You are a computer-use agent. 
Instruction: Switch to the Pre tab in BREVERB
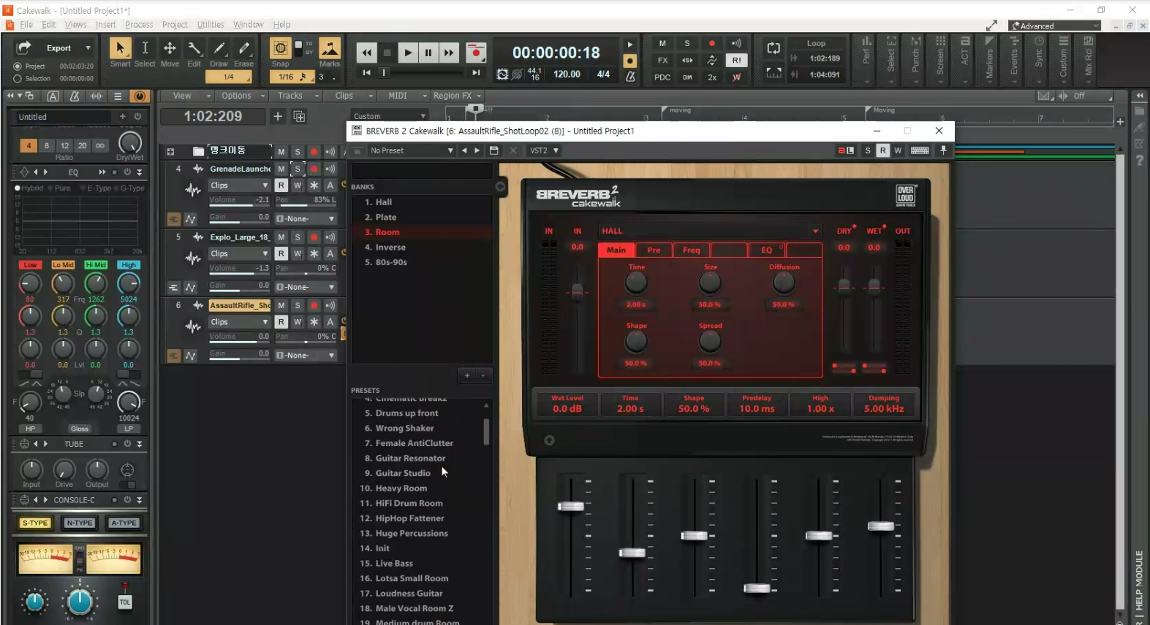tap(654, 250)
